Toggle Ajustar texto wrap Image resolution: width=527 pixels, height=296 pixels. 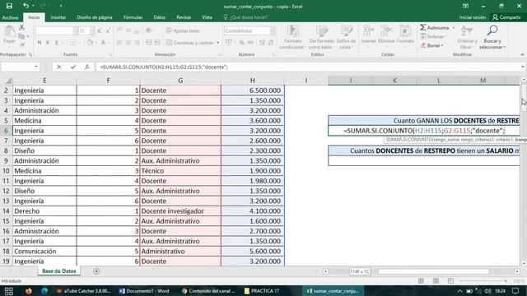tap(183, 31)
